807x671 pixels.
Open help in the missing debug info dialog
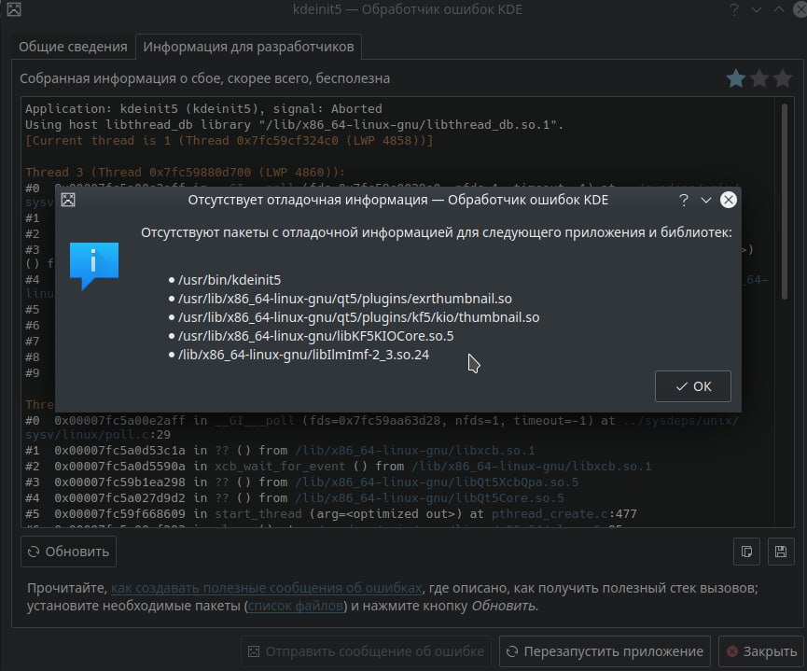coord(684,200)
